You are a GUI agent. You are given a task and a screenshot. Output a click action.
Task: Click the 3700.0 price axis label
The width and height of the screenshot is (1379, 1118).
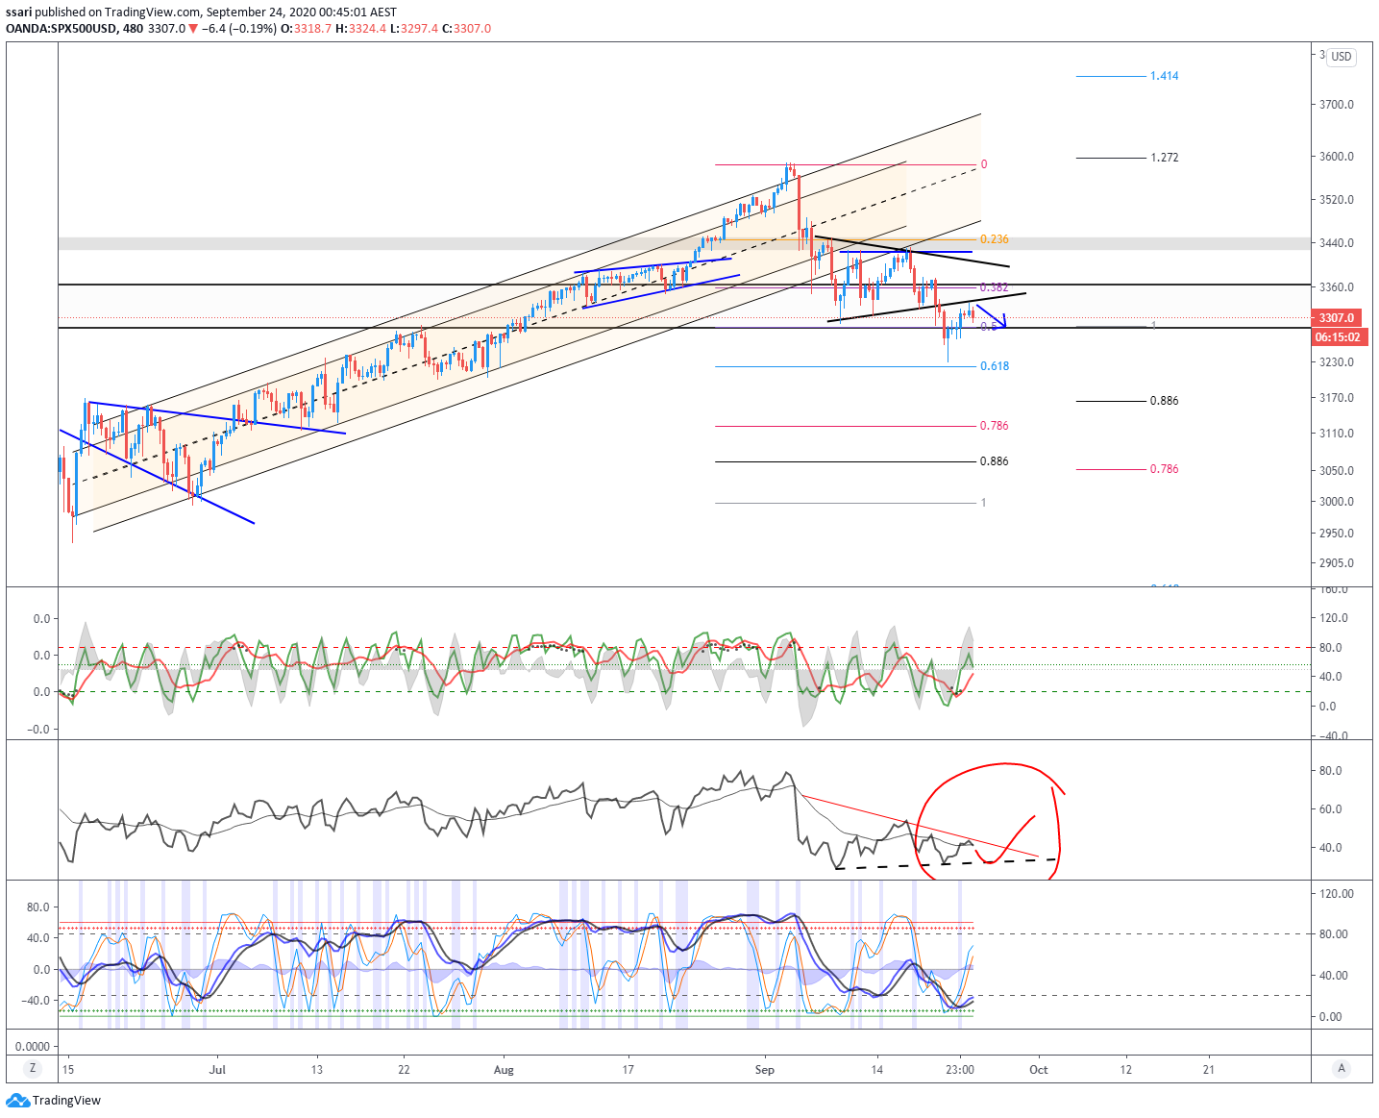point(1337,104)
